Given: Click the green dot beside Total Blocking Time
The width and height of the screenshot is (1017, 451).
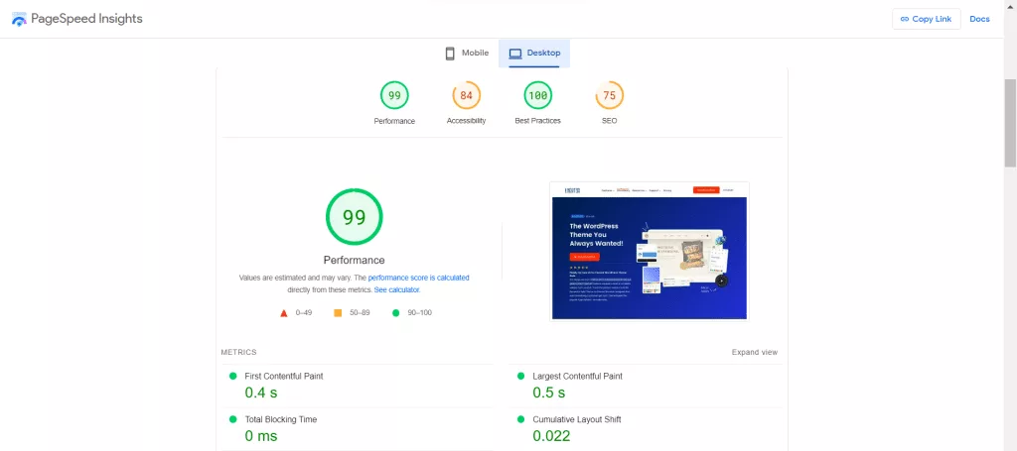Looking at the screenshot, I should 232,419.
